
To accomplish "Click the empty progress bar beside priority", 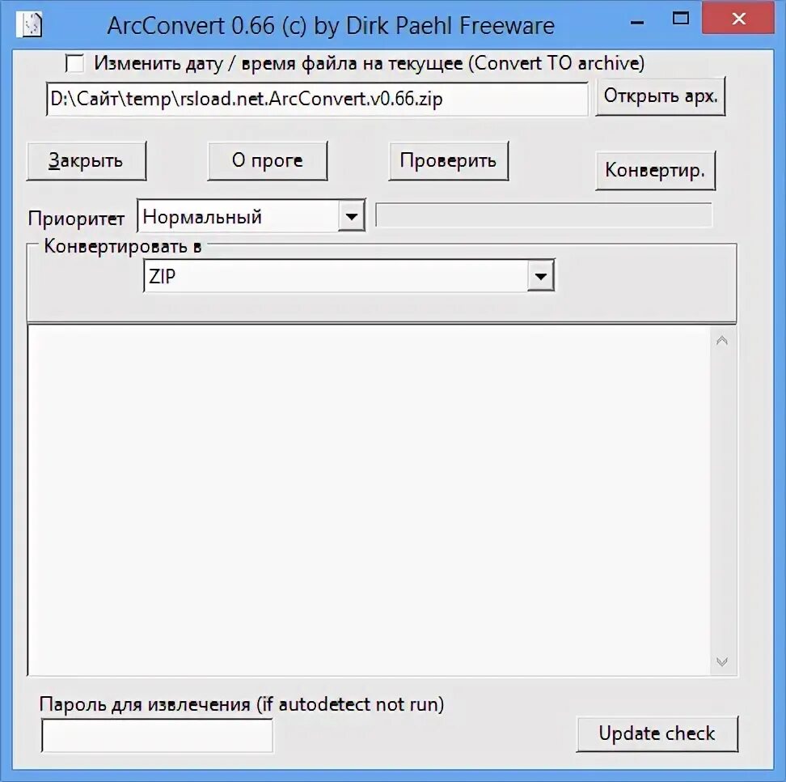I will [544, 215].
